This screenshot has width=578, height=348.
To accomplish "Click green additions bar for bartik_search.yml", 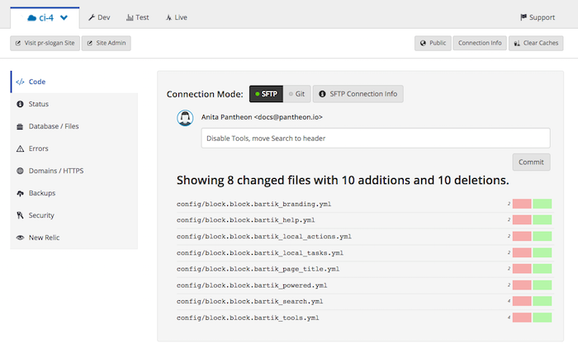I will click(x=542, y=301).
